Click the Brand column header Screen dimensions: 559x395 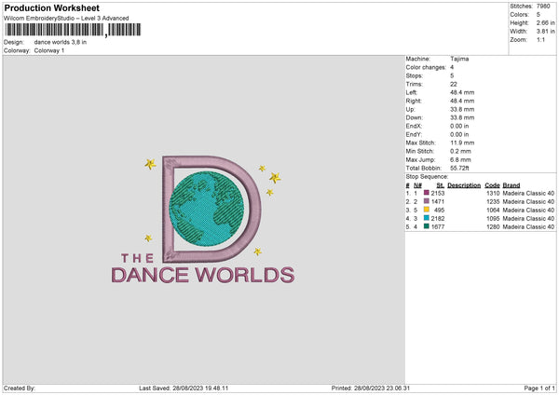[513, 184]
